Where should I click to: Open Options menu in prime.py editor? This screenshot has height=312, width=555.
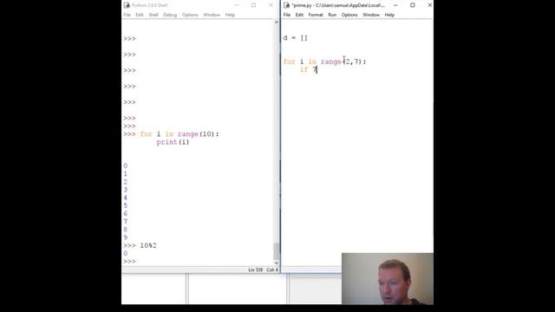(x=349, y=15)
